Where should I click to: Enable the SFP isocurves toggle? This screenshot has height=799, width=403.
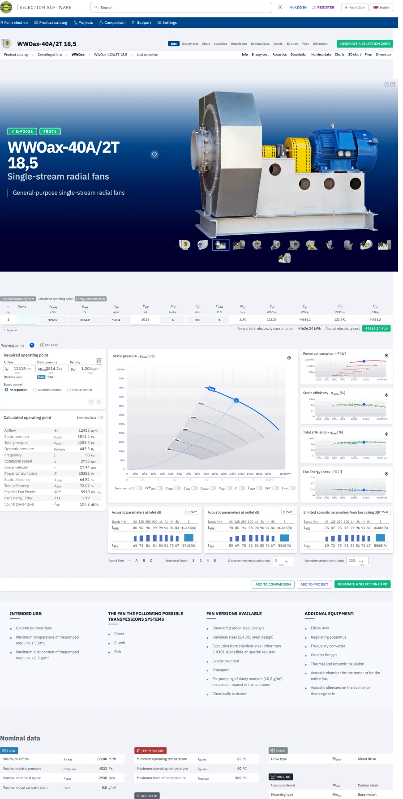click(x=276, y=488)
